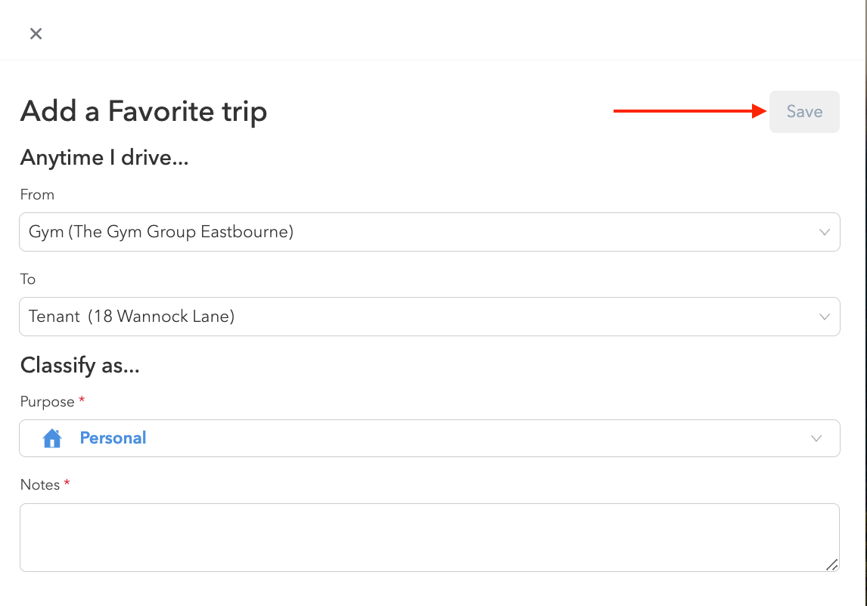This screenshot has width=867, height=606.
Task: Click the blue house icon for Personal
Action: coord(52,438)
